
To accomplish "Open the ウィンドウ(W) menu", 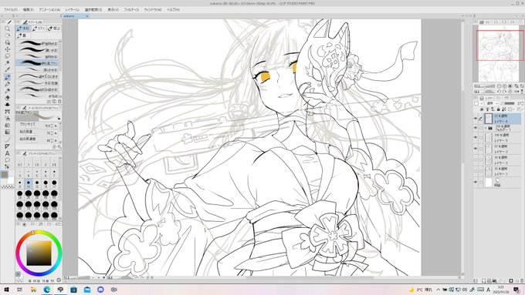I will [153, 10].
